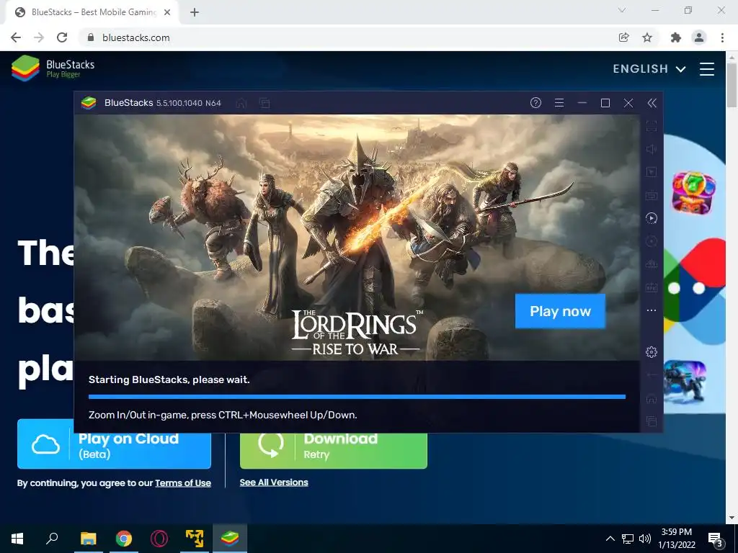
Task: Collapse the BlueStacks side toolbar double-arrow
Action: click(652, 103)
